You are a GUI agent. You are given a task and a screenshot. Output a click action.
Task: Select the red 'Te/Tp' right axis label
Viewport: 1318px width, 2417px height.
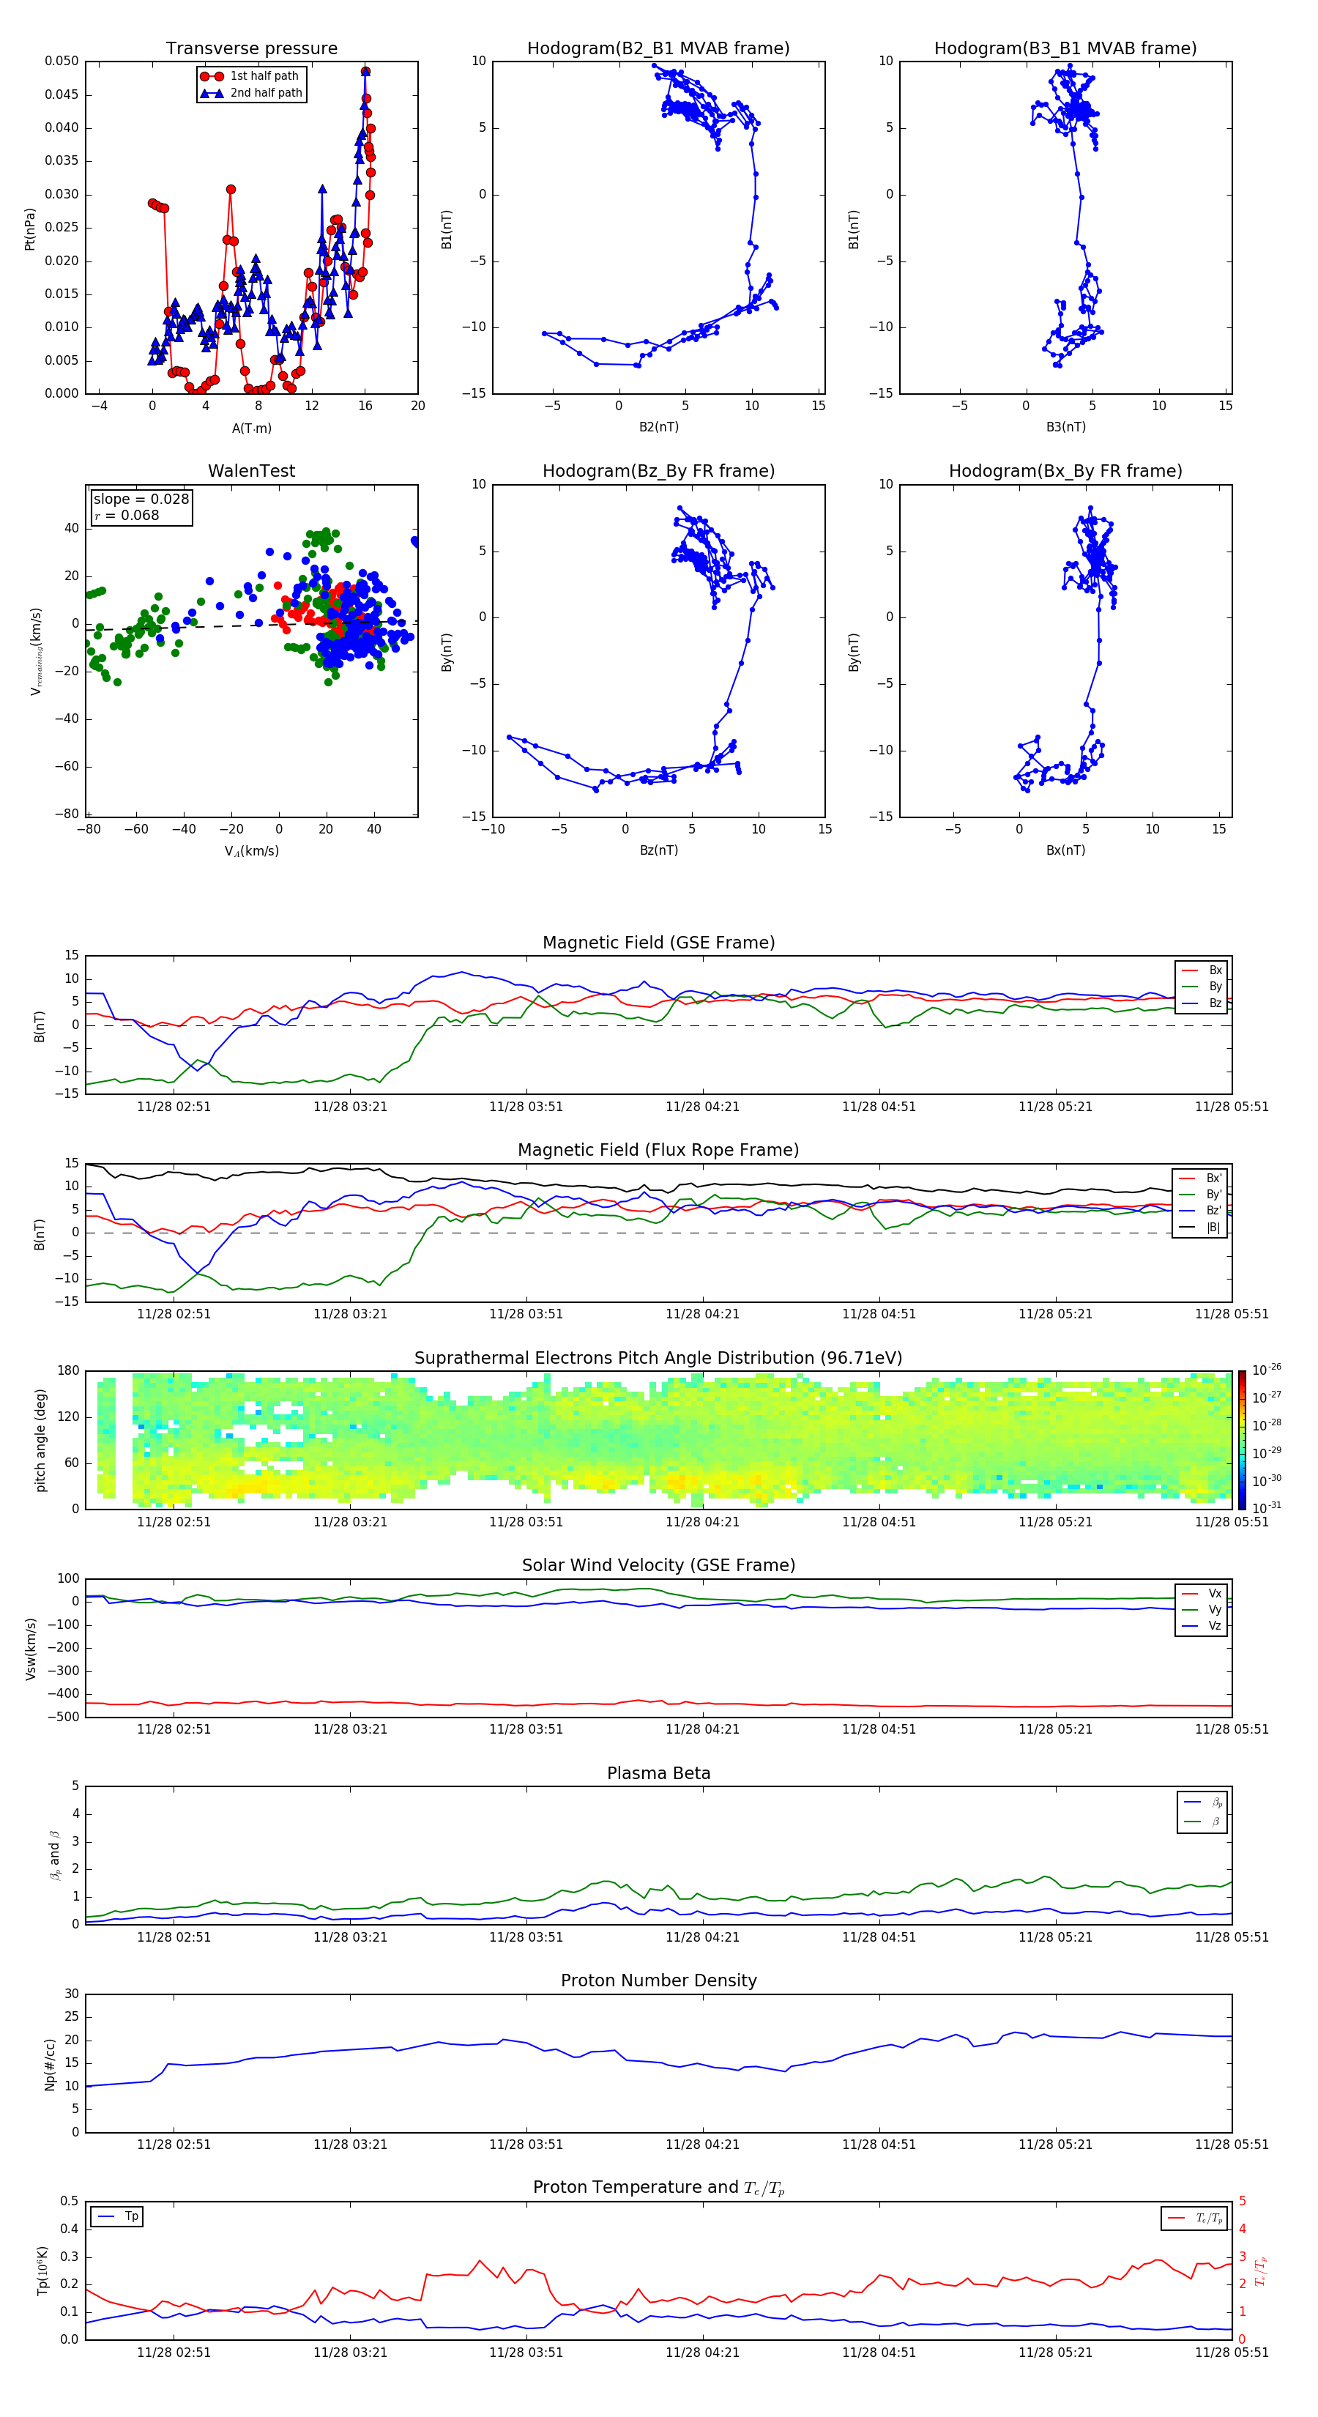point(1260,2271)
